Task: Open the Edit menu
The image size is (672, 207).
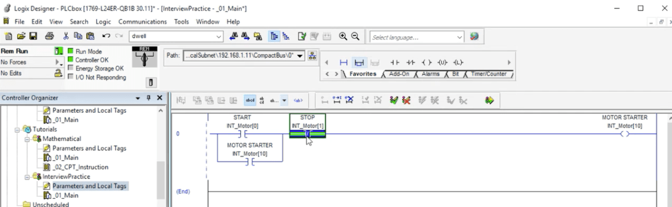Action: coord(37,21)
